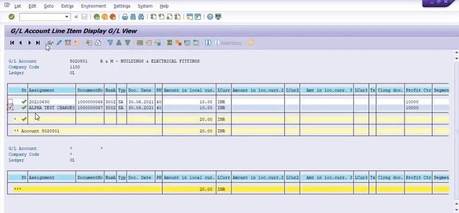The height and width of the screenshot is (213, 459).
Task: Open the Help menu
Action: pos(164,6)
